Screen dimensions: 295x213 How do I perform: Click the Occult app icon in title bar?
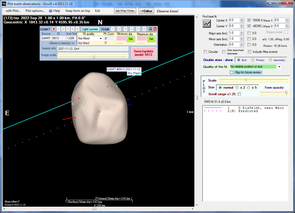[4, 3]
